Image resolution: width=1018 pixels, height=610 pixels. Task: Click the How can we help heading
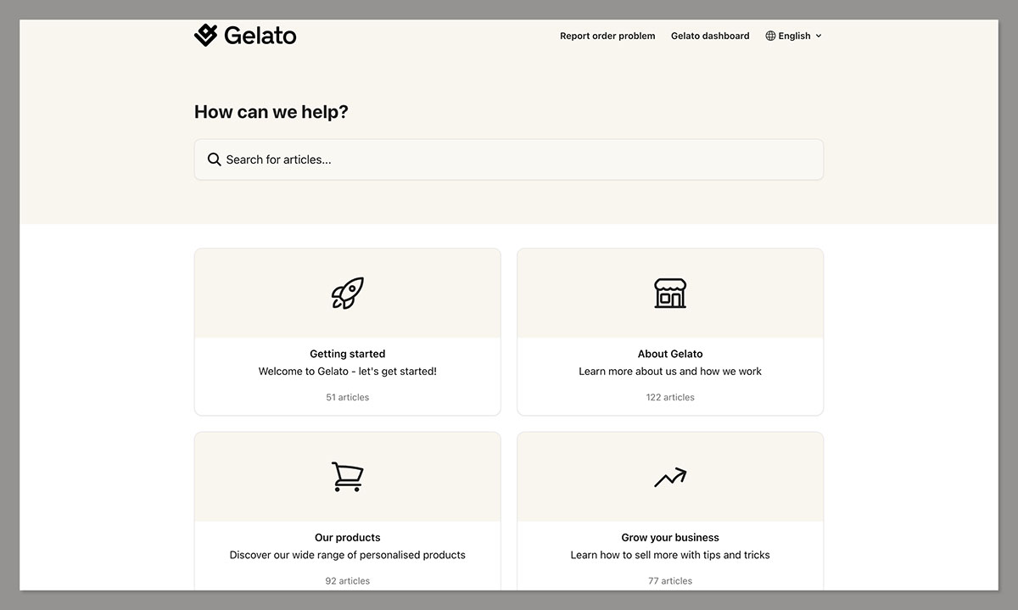[x=271, y=111]
